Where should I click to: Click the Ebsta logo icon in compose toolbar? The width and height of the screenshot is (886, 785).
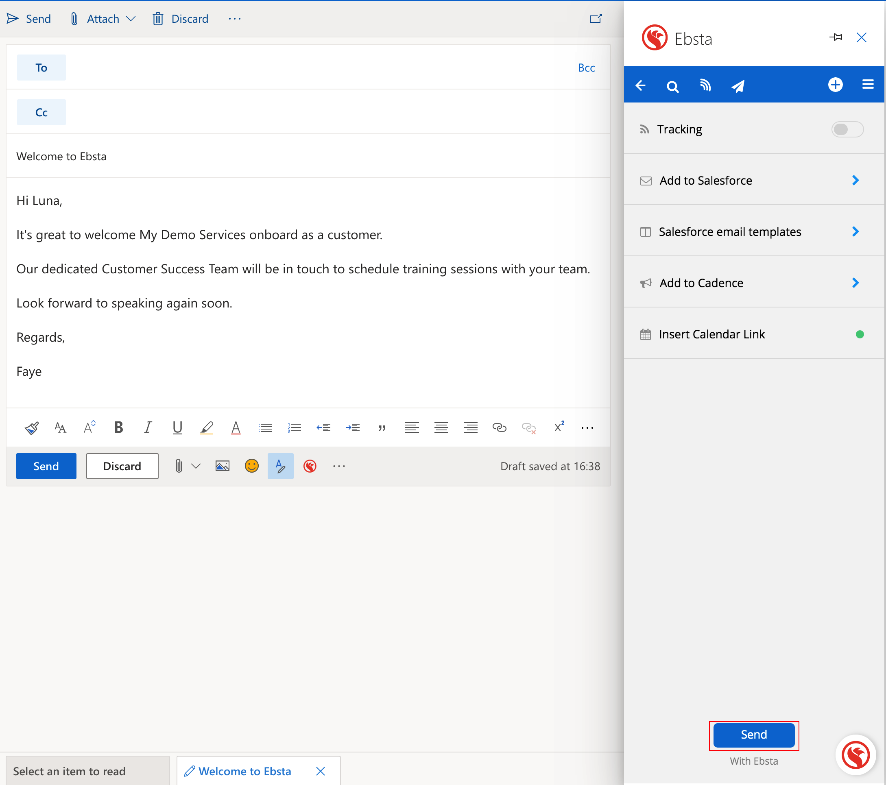coord(310,466)
